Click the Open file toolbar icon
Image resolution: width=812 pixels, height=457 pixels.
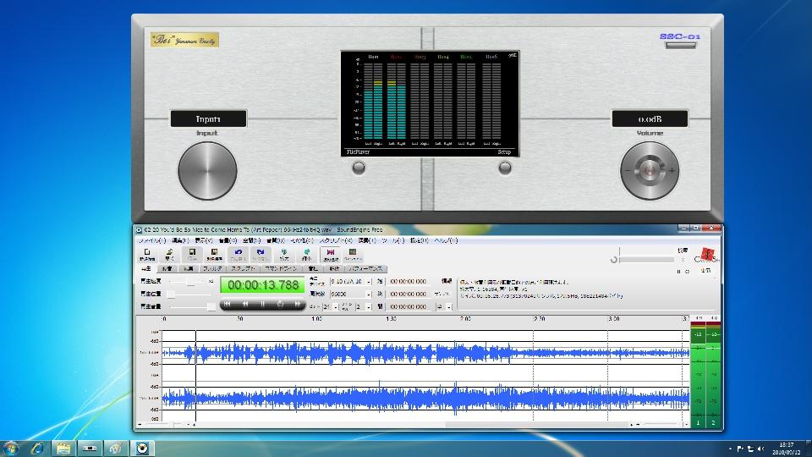coord(170,253)
